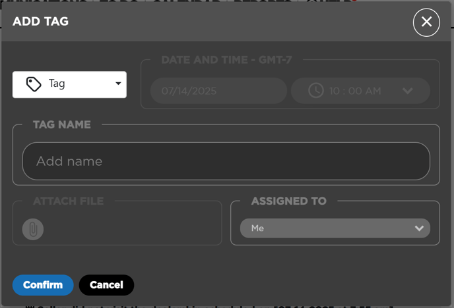Focus the Add name text field

click(226, 161)
